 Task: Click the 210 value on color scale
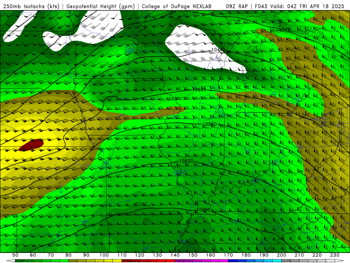(x=299, y=255)
